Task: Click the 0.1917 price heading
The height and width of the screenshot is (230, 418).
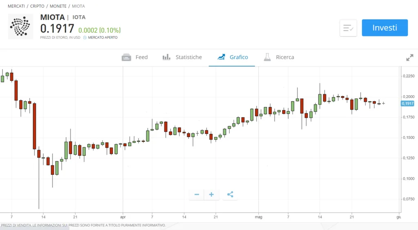Action: [x=57, y=29]
